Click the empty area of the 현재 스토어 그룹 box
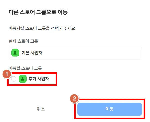This screenshot has height=122, width=150. pyautogui.click(x=92, y=53)
